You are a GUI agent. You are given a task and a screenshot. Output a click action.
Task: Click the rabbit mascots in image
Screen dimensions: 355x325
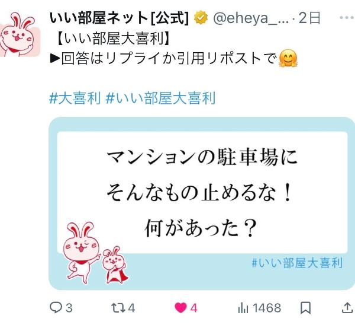pos(96,253)
